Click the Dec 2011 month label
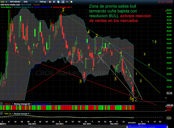This screenshot has height=128, width=174. 114,124
